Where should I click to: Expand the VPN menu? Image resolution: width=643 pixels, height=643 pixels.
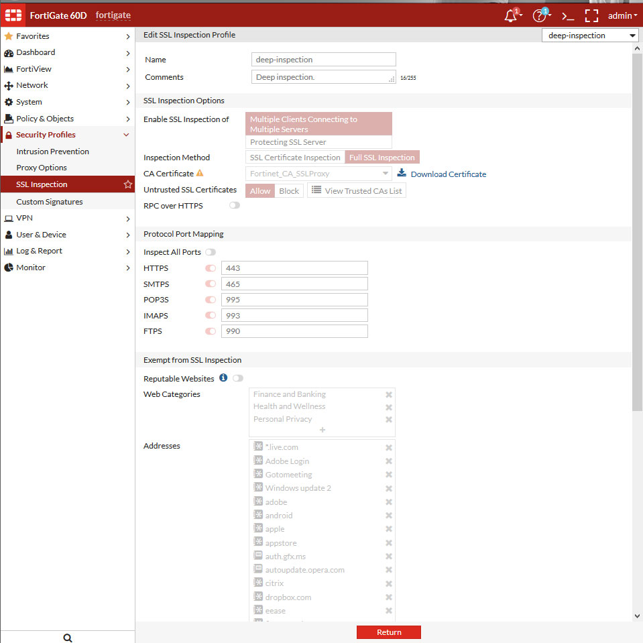pyautogui.click(x=67, y=218)
